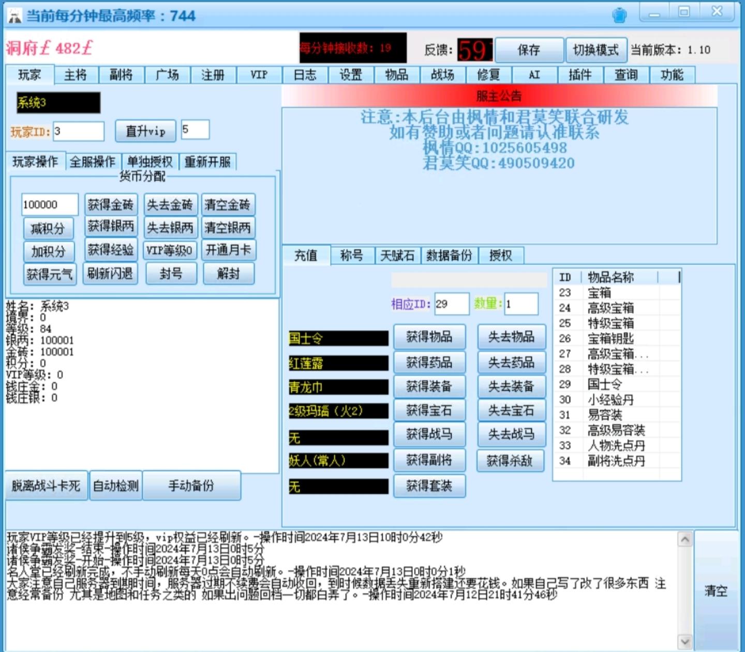Click the 减积分 button

[x=48, y=228]
